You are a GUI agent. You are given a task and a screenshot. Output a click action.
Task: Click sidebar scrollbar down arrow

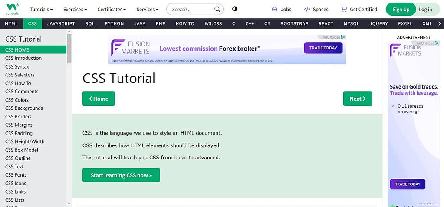pos(69,204)
